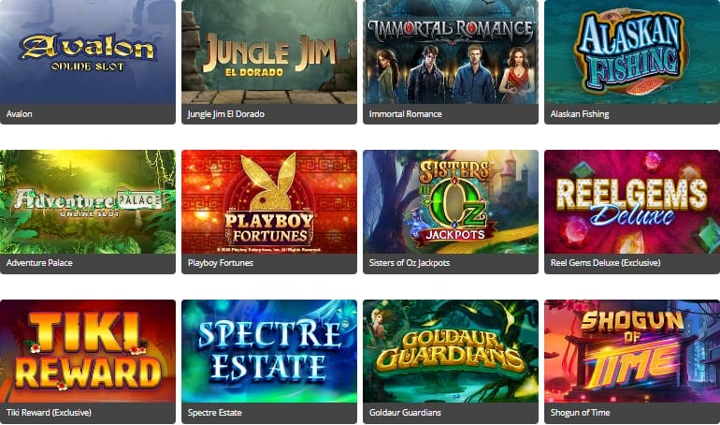This screenshot has height=425, width=720.
Task: Select the Alaskan Fishing caption text
Action: 580,114
